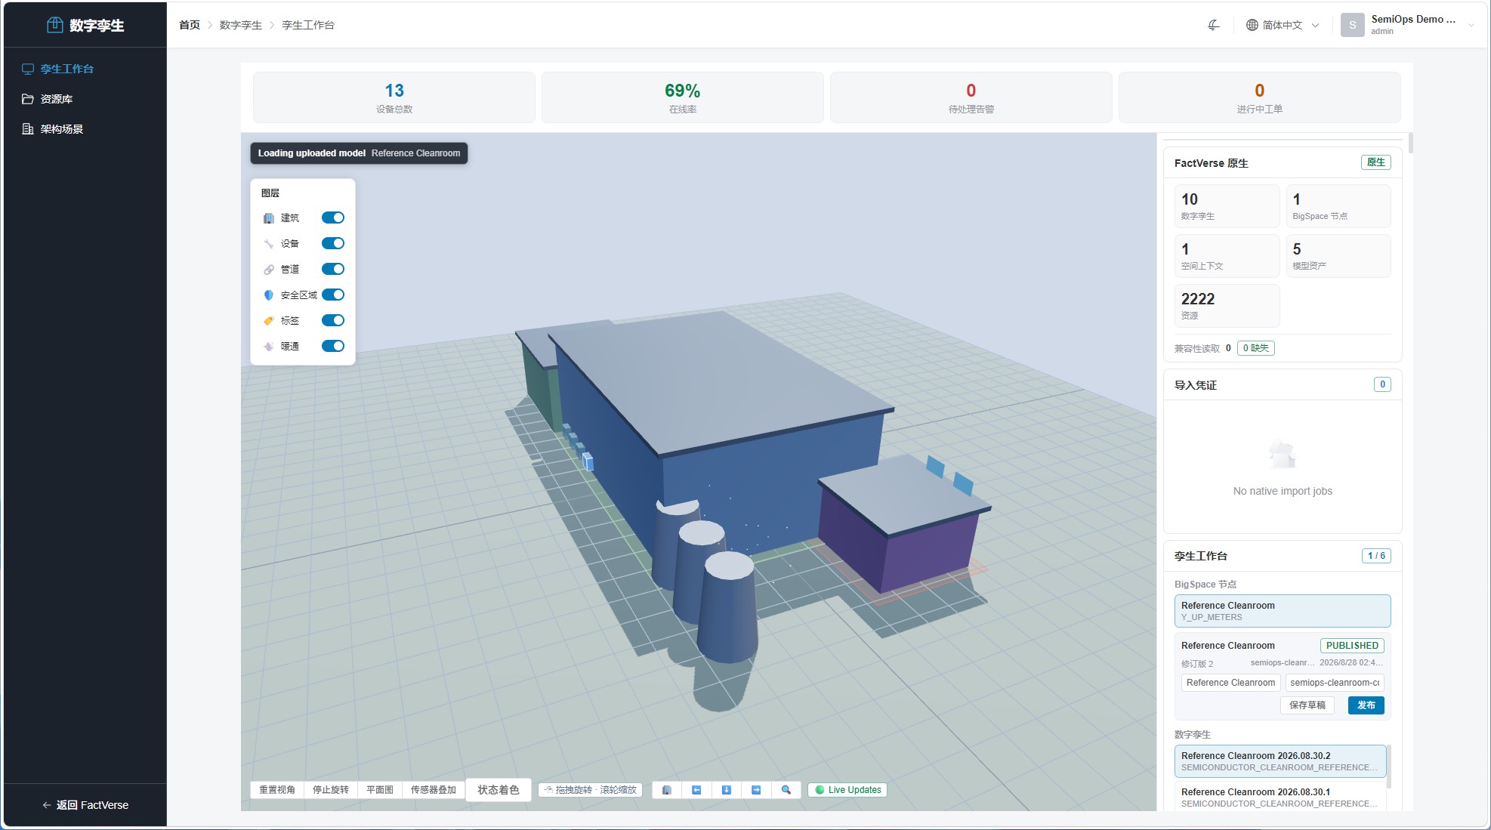This screenshot has width=1491, height=830.
Task: Toggle the 管道 layer switch
Action: click(x=333, y=269)
